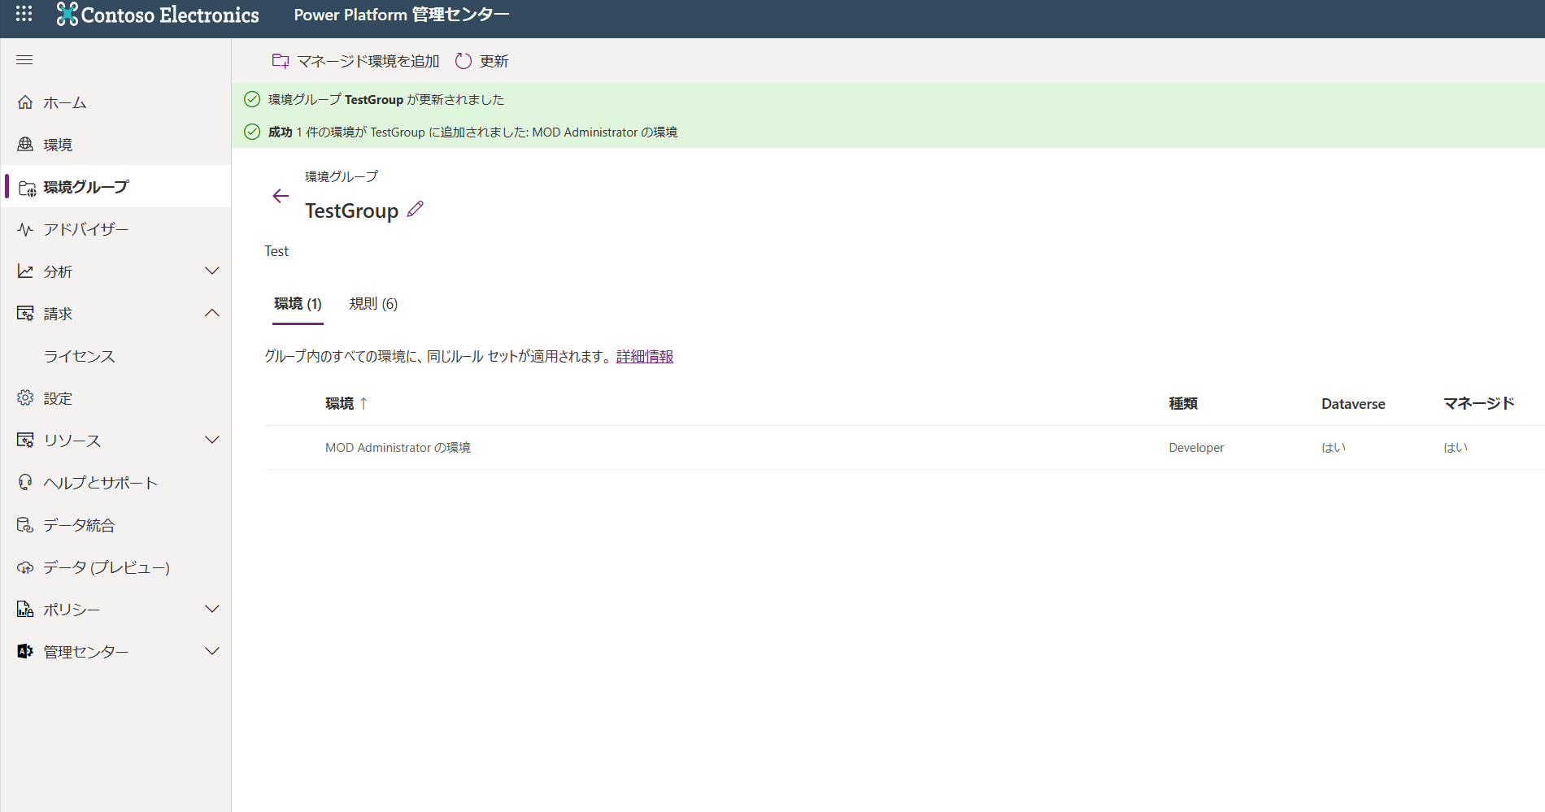Click the 設定 gear icon
The height and width of the screenshot is (812, 1545).
(x=25, y=398)
